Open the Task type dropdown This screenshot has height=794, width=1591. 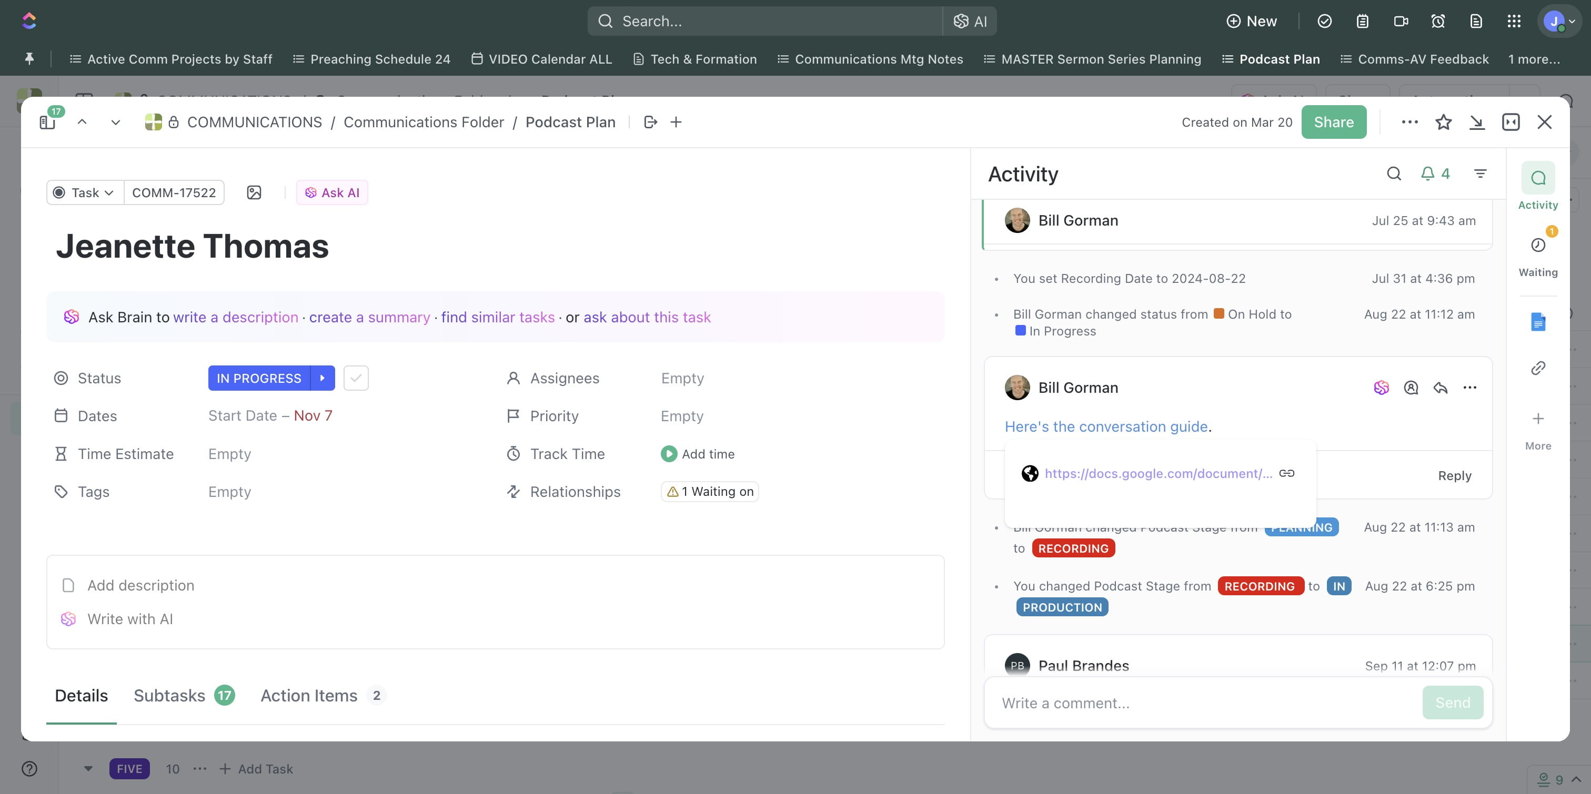click(85, 192)
